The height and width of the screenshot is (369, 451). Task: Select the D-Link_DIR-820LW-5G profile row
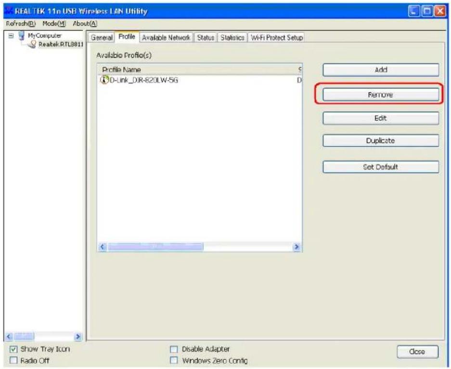[200, 80]
